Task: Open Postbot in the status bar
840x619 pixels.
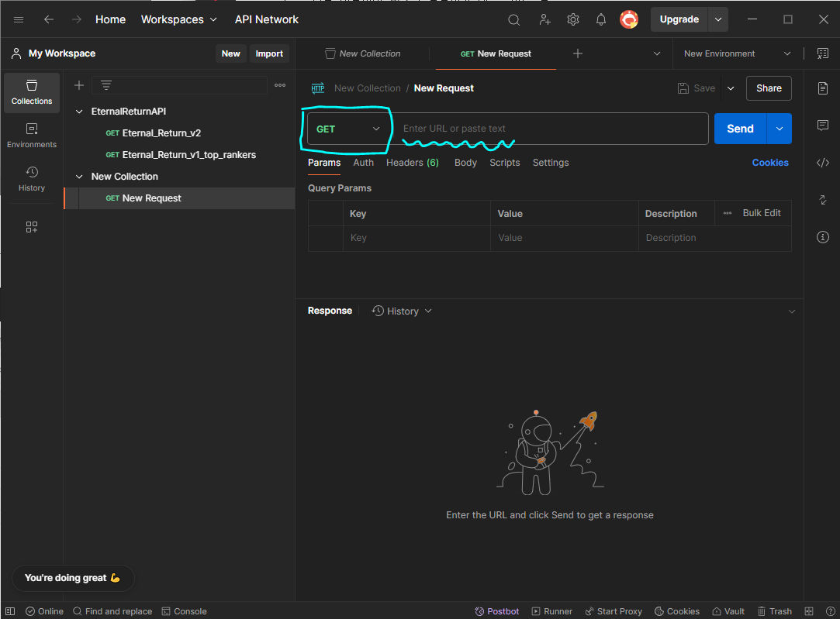Action: [497, 611]
